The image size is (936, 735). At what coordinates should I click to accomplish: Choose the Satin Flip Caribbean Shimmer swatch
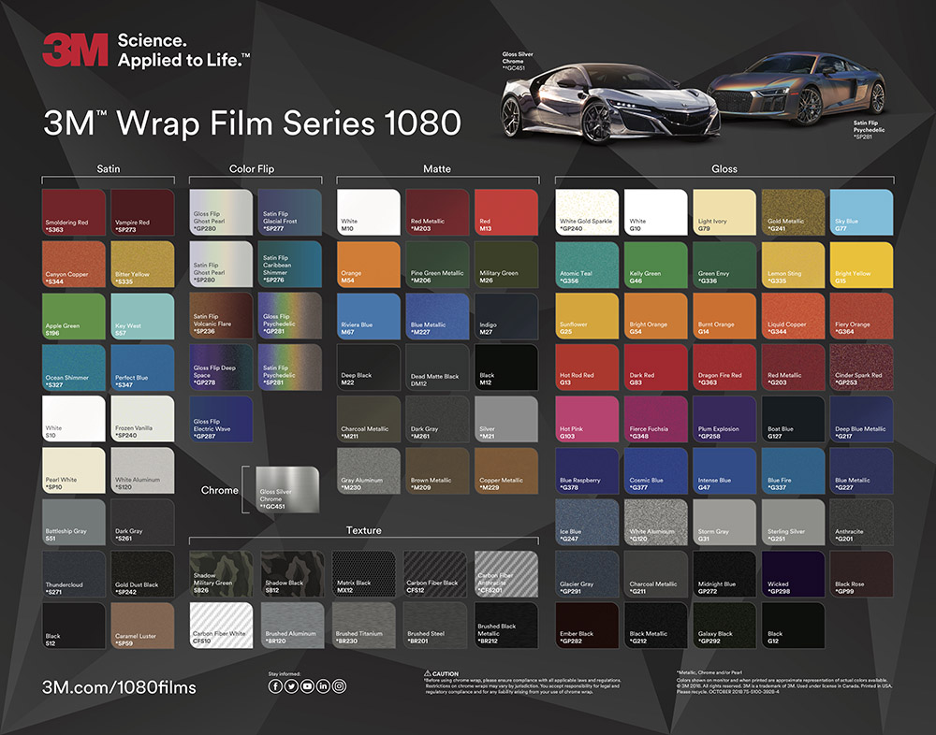pyautogui.click(x=290, y=265)
